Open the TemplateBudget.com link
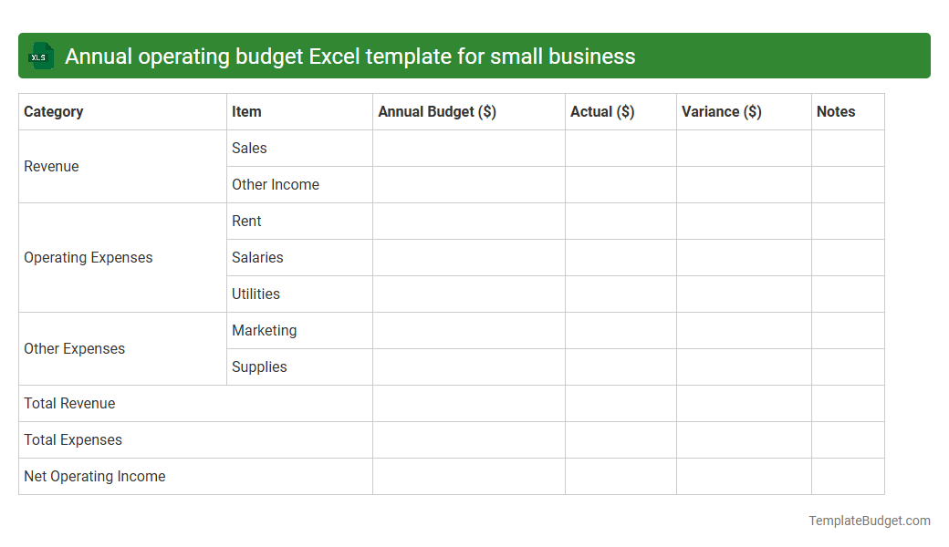Viewport: 949px width, 547px height. (869, 521)
